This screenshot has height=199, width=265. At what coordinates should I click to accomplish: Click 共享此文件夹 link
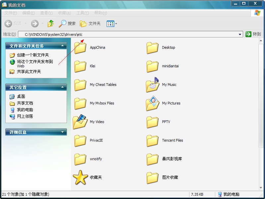(x=29, y=72)
